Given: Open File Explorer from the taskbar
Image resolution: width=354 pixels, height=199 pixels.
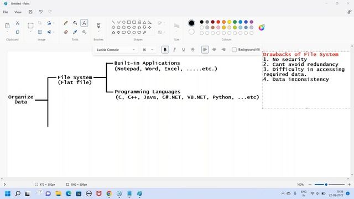Looking at the screenshot, I should (x=59, y=193).
